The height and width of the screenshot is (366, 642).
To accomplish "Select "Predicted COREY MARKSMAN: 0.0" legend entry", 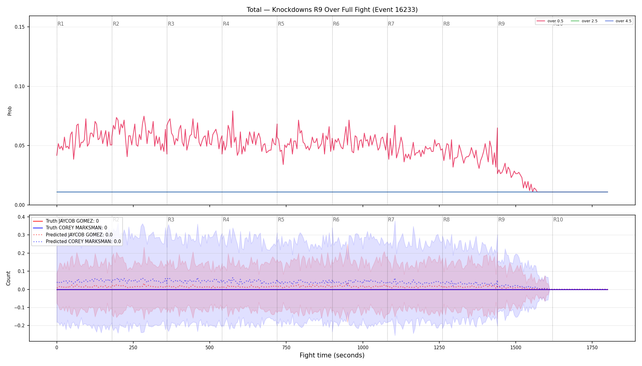I will coord(77,242).
